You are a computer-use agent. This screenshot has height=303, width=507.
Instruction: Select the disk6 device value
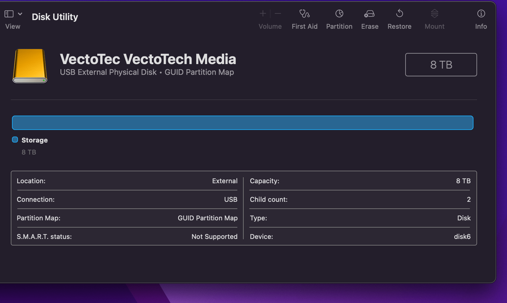pyautogui.click(x=462, y=237)
